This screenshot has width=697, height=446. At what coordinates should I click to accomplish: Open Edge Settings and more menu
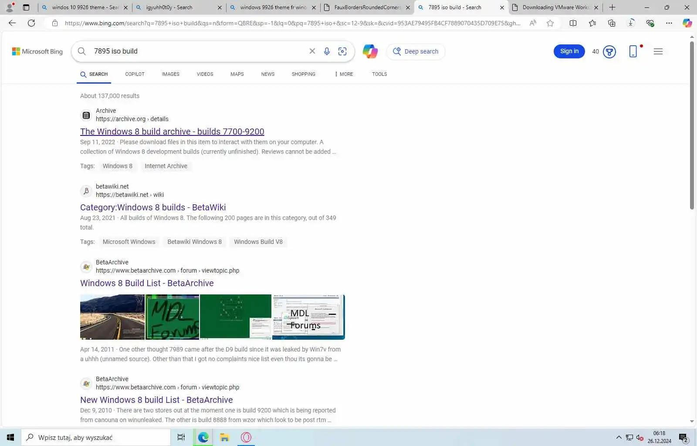tap(669, 23)
